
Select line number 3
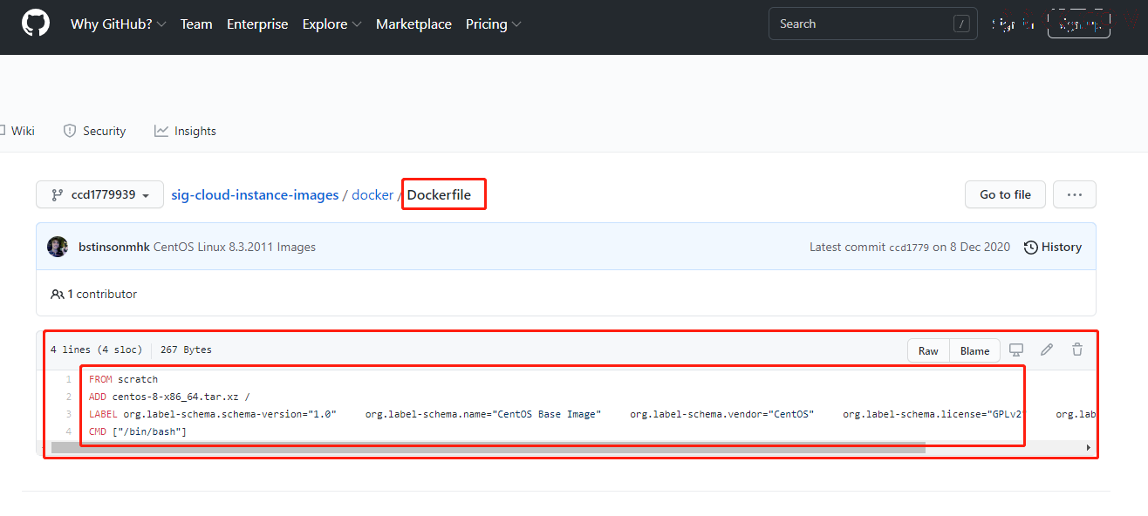pyautogui.click(x=67, y=414)
